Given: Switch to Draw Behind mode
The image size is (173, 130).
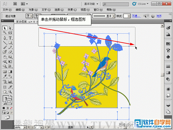Looking at the screenshot, I should [x=8, y=112].
